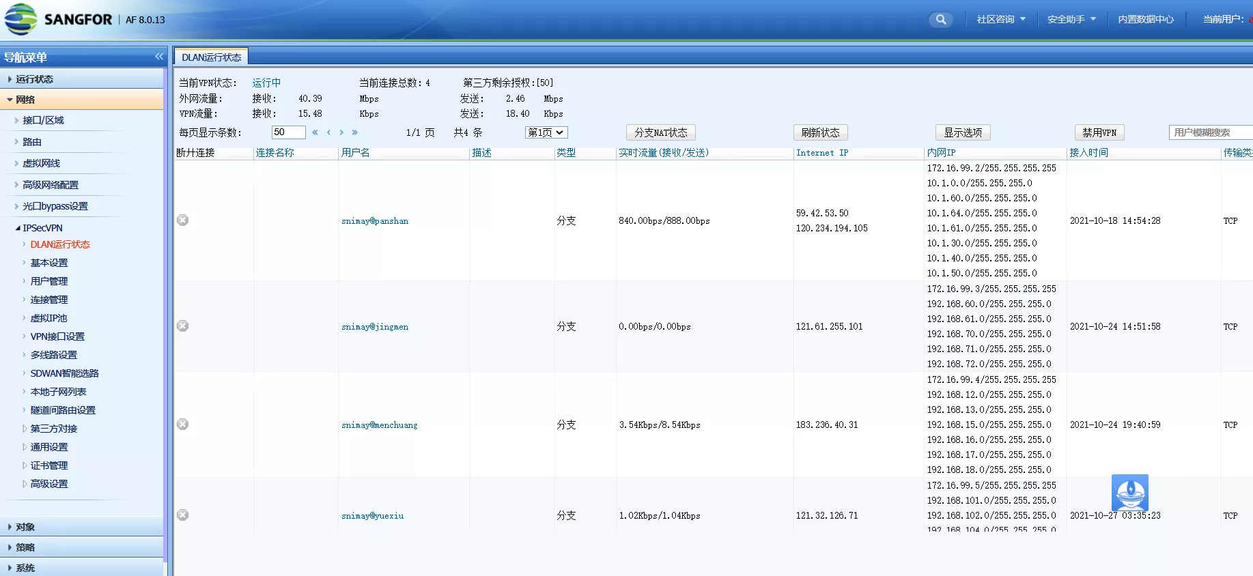This screenshot has height=576, width=1253.
Task: Open the 第1页 page selector dropdown
Action: pos(546,132)
